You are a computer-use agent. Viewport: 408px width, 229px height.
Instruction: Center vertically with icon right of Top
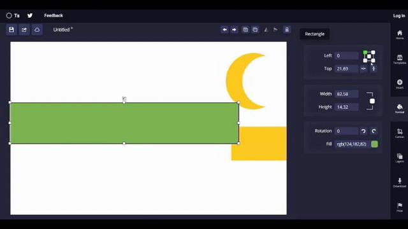[374, 69]
